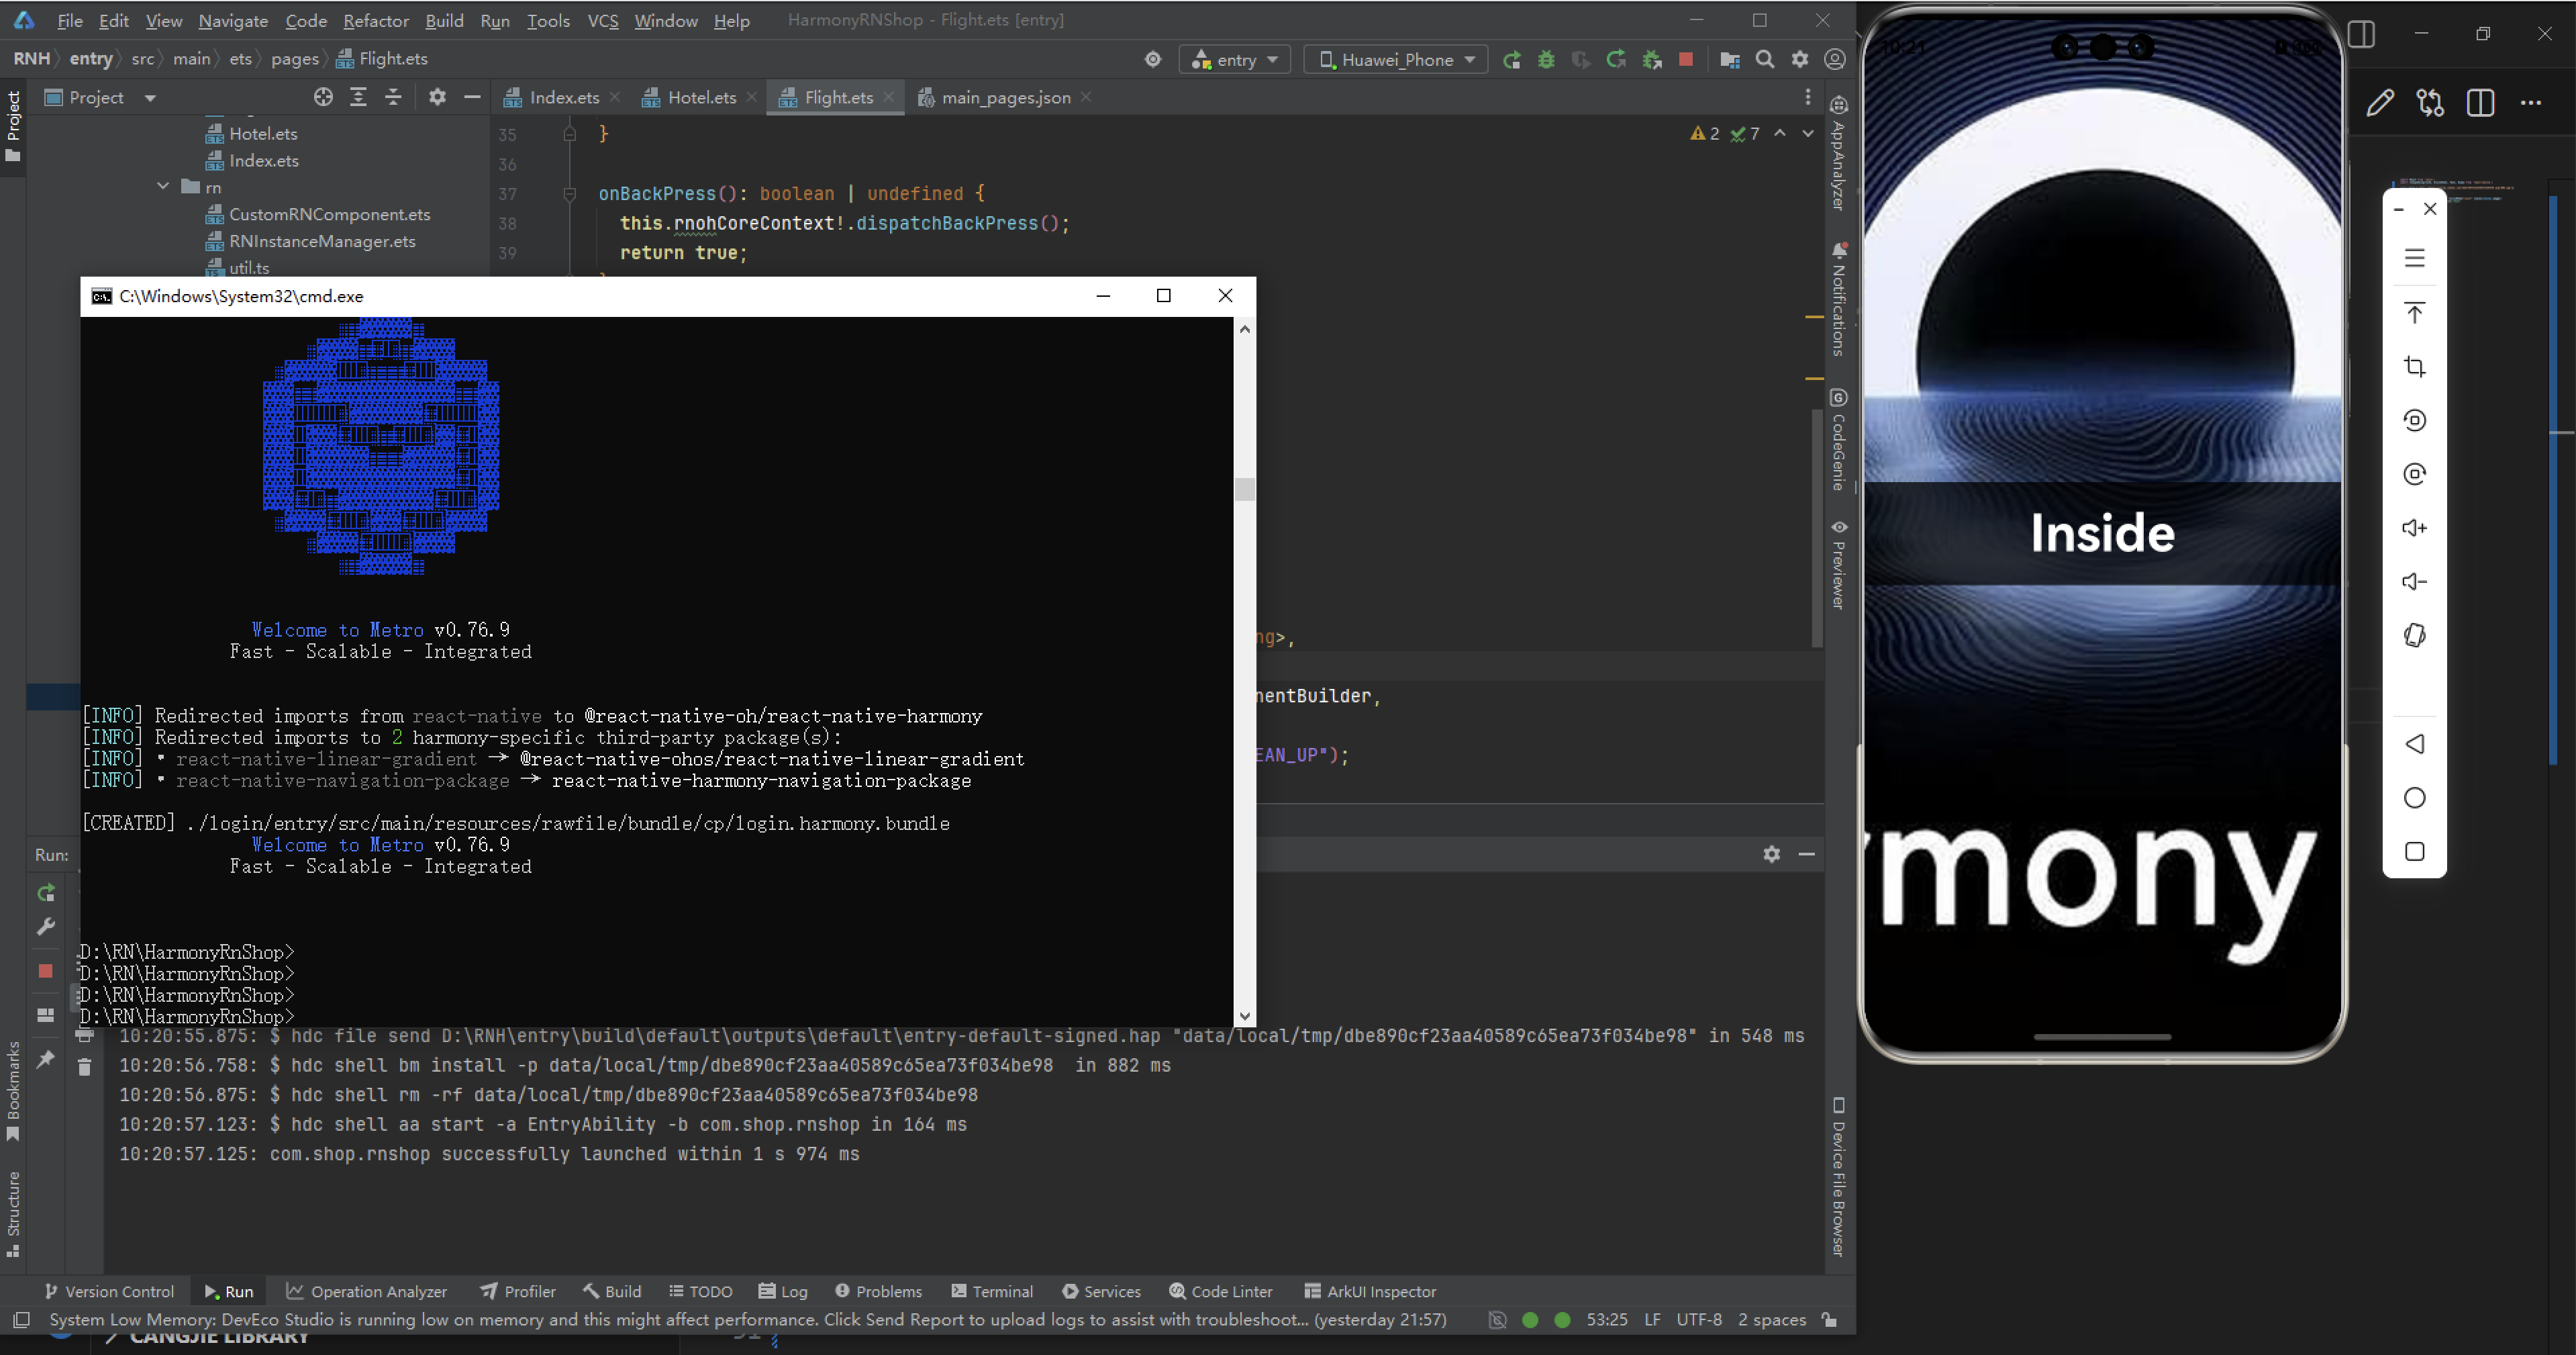2576x1355 pixels.
Task: Open Run panel settings with its gear icon
Action: tap(1771, 853)
